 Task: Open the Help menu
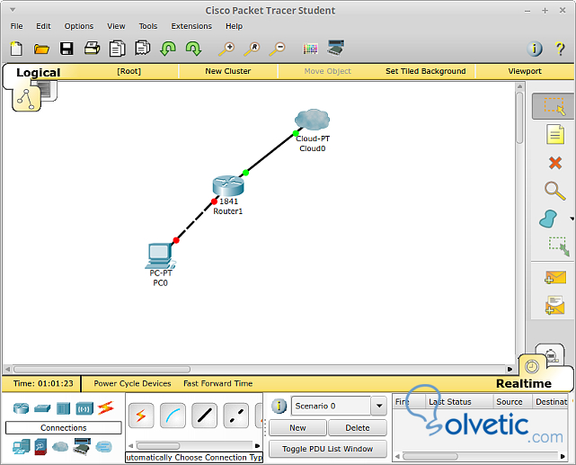[x=234, y=26]
